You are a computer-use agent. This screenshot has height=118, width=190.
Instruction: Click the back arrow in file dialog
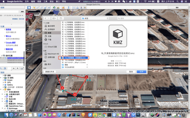[45, 18]
